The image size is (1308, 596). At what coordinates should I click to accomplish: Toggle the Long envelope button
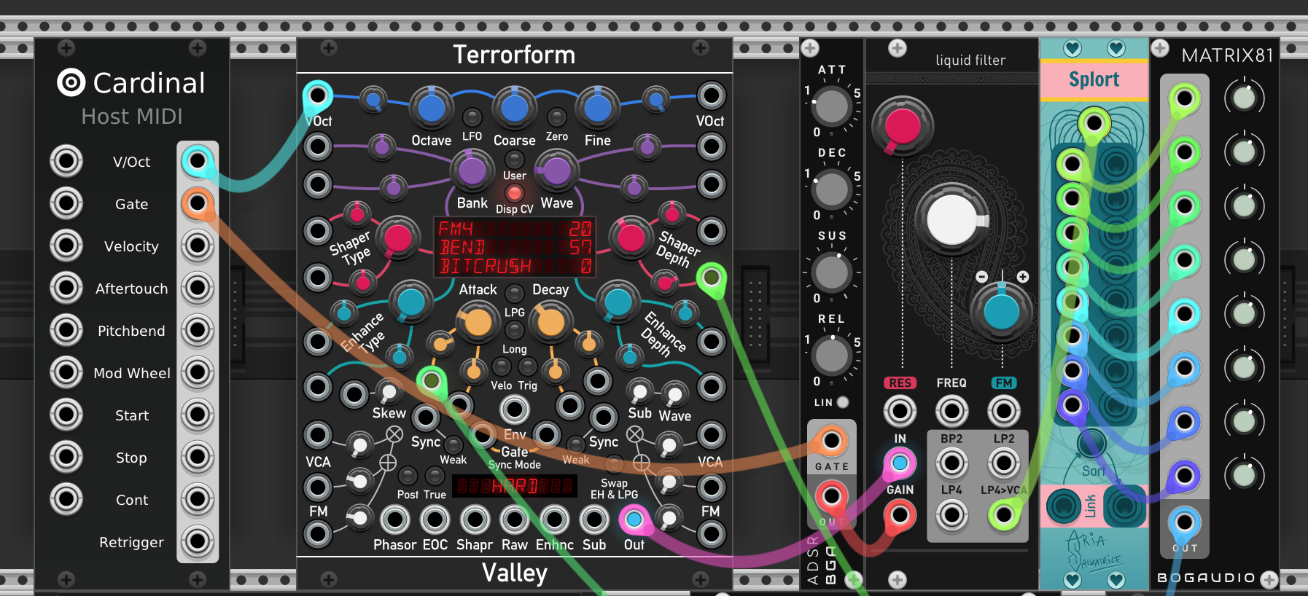pyautogui.click(x=515, y=331)
